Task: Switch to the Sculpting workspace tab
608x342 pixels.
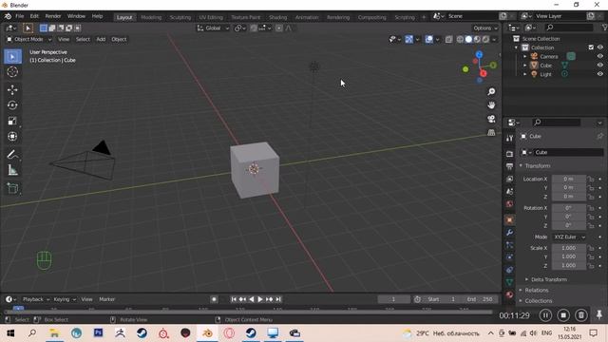Action: tap(180, 17)
